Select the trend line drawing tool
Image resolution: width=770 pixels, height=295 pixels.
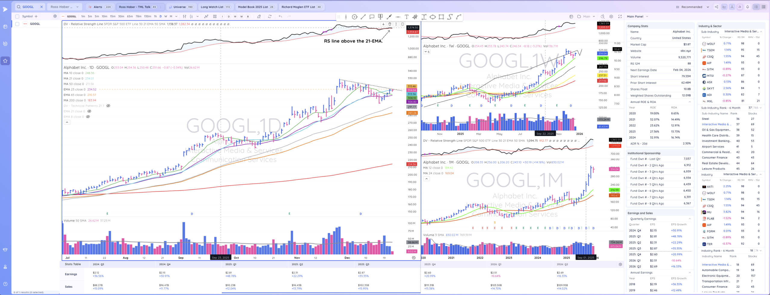(363, 17)
